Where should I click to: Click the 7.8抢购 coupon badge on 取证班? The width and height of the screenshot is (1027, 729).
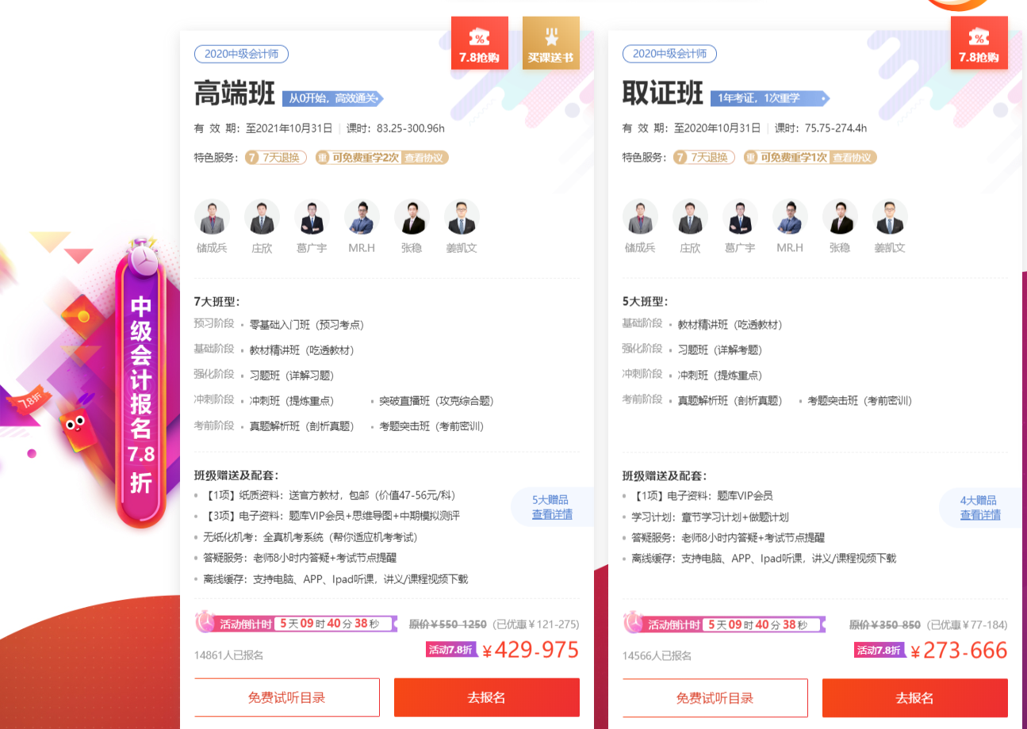click(979, 43)
